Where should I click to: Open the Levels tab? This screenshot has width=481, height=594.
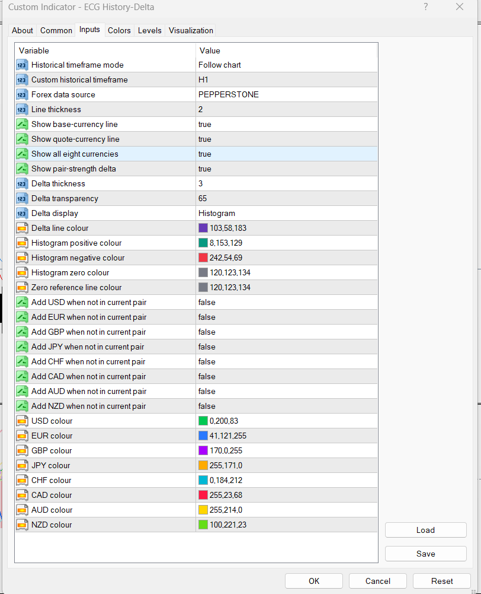(x=150, y=30)
